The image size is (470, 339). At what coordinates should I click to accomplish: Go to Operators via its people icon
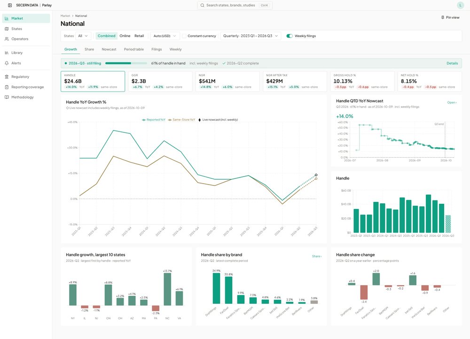pos(7,39)
